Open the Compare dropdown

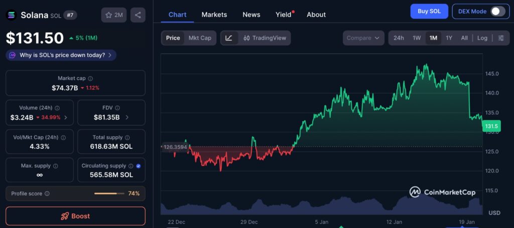coord(363,38)
